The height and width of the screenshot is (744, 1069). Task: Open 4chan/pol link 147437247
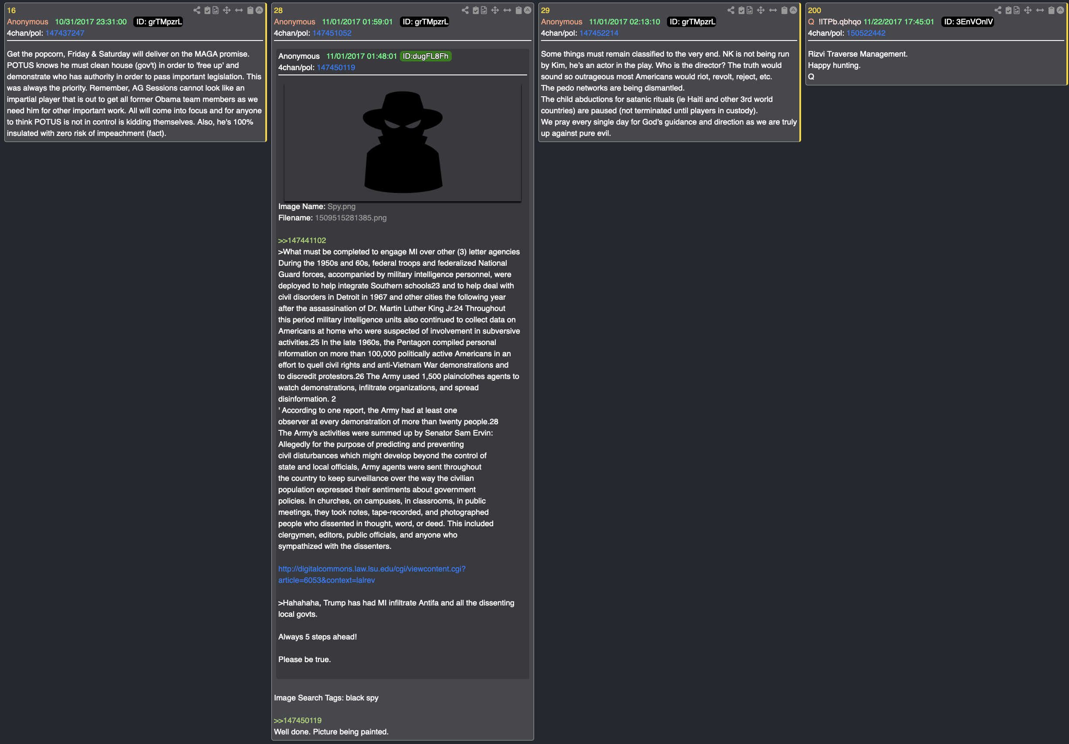tap(65, 33)
